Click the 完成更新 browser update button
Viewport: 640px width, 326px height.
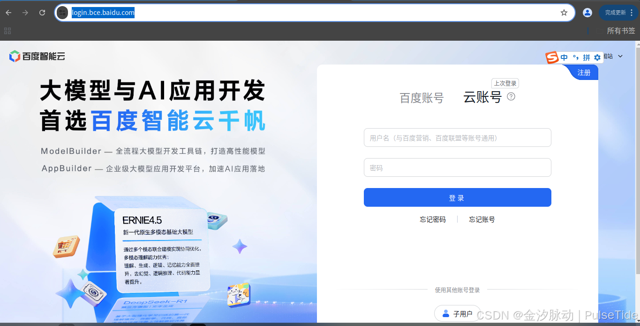pyautogui.click(x=618, y=13)
